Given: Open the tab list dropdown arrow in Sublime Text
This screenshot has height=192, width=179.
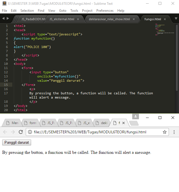Looking at the screenshot, I should (x=176, y=19).
